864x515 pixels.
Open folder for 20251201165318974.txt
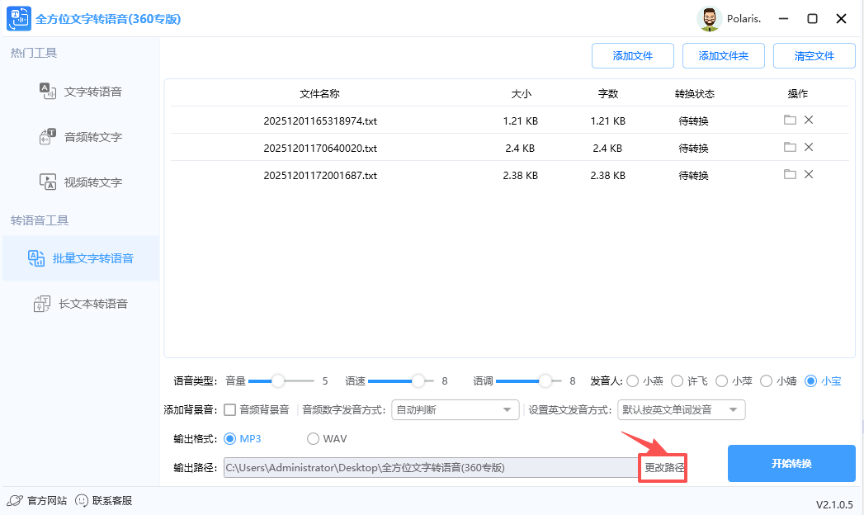[x=790, y=120]
